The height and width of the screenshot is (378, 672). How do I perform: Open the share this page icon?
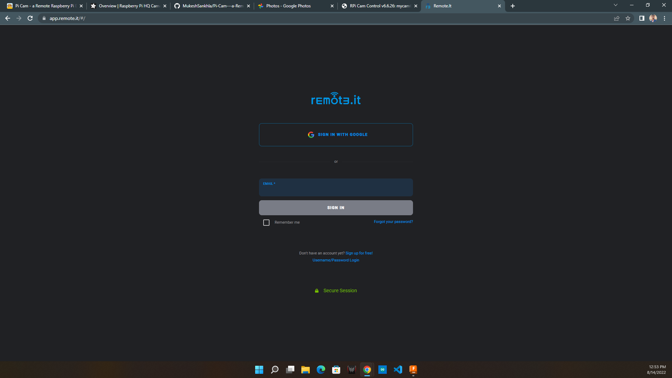point(617,18)
